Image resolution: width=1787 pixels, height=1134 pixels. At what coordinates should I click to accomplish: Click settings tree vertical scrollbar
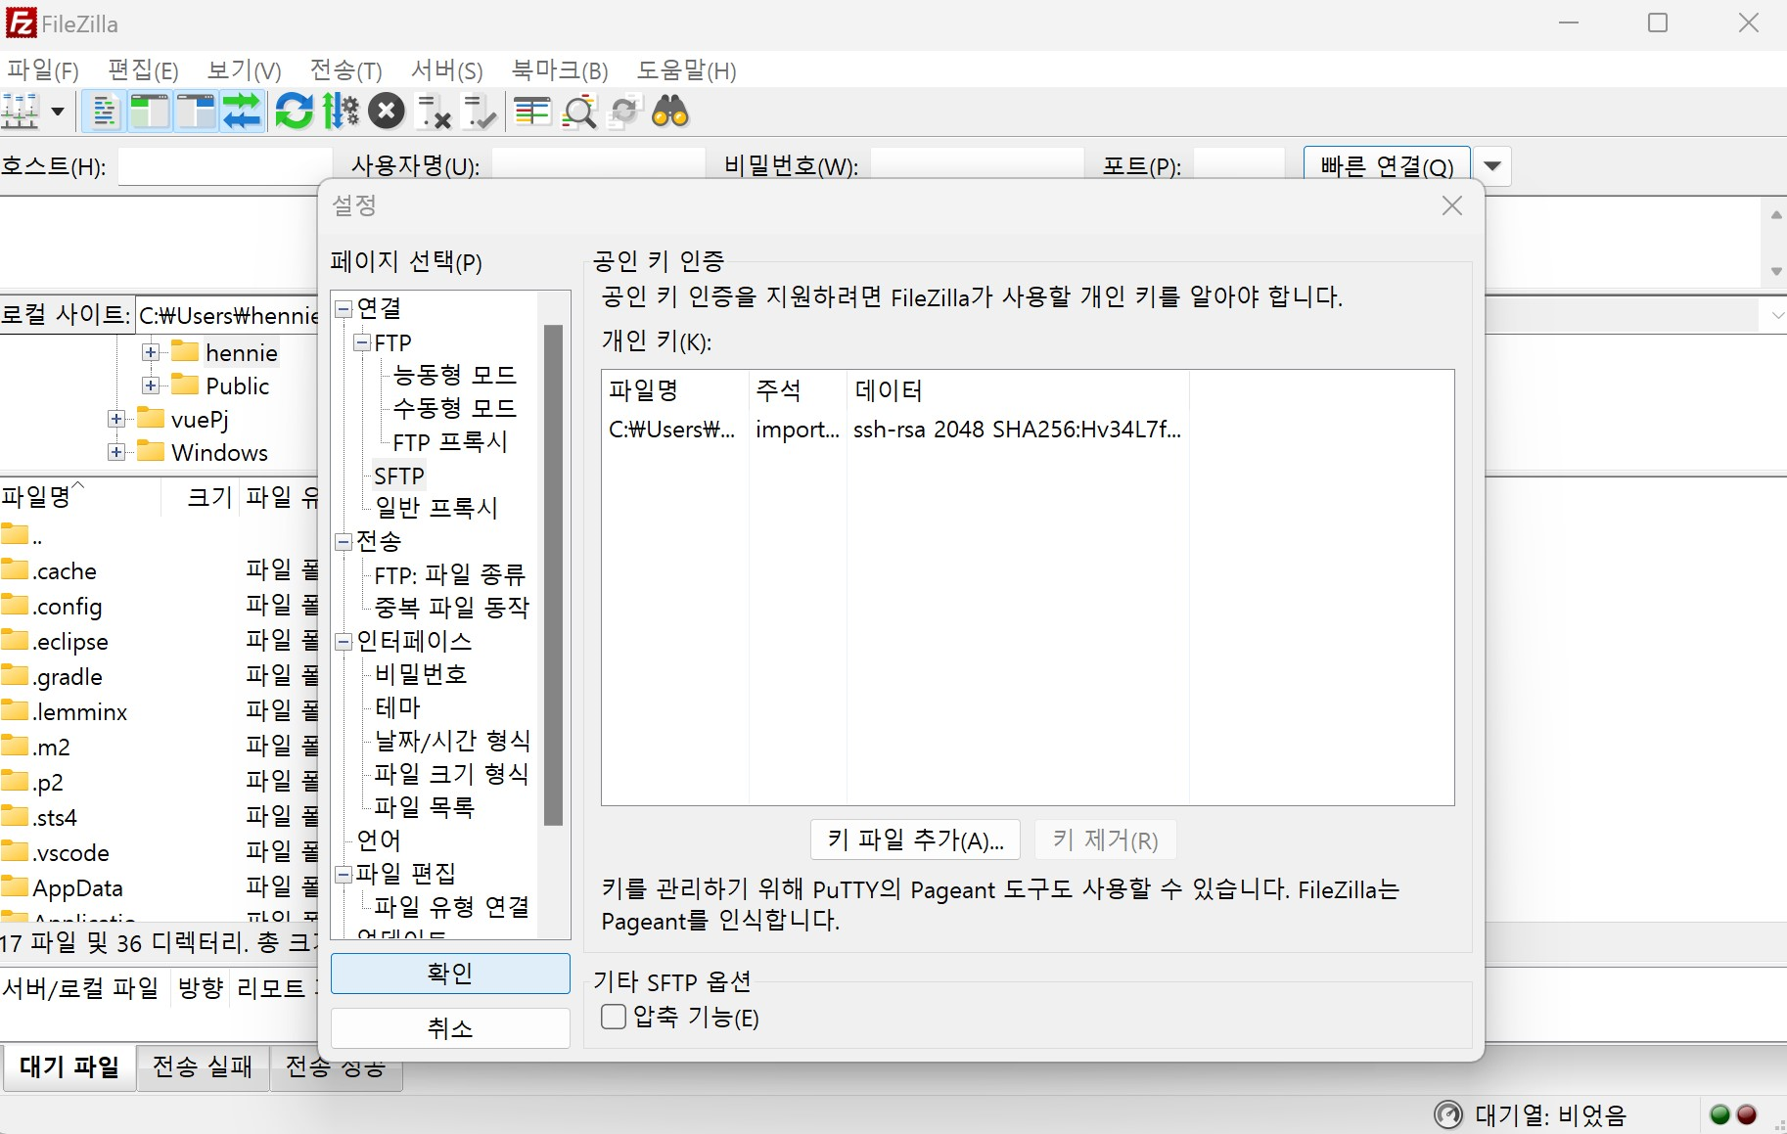(x=553, y=574)
